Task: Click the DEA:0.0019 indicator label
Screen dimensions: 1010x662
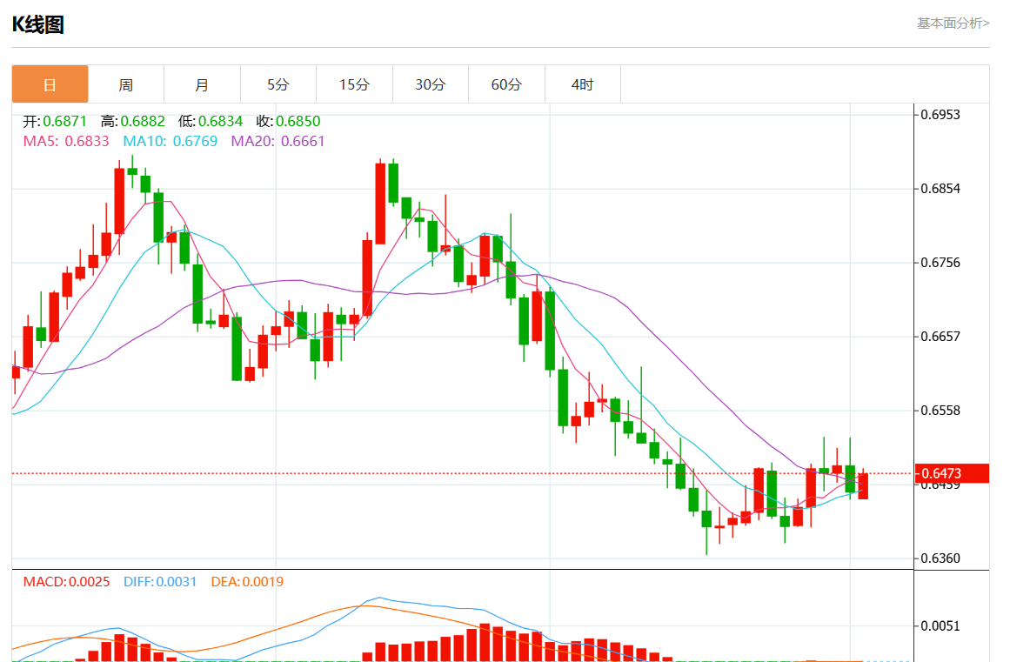Action: (x=247, y=581)
